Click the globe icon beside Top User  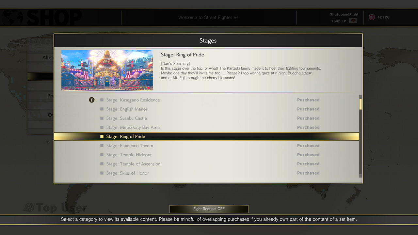[x=29, y=208]
